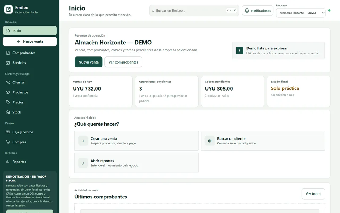The height and width of the screenshot is (213, 340).
Task: Open Ver comprobantes button
Action: tap(123, 62)
